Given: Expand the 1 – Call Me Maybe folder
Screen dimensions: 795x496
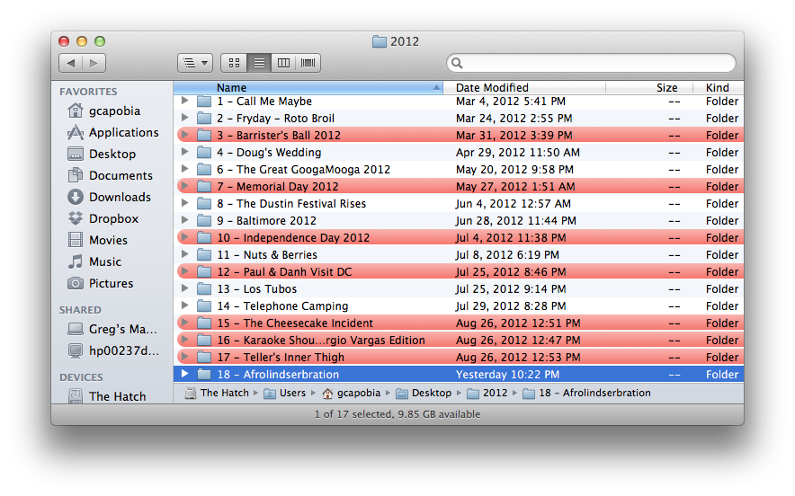Looking at the screenshot, I should (185, 101).
